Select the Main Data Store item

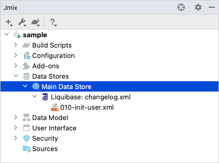pyautogui.click(x=66, y=87)
